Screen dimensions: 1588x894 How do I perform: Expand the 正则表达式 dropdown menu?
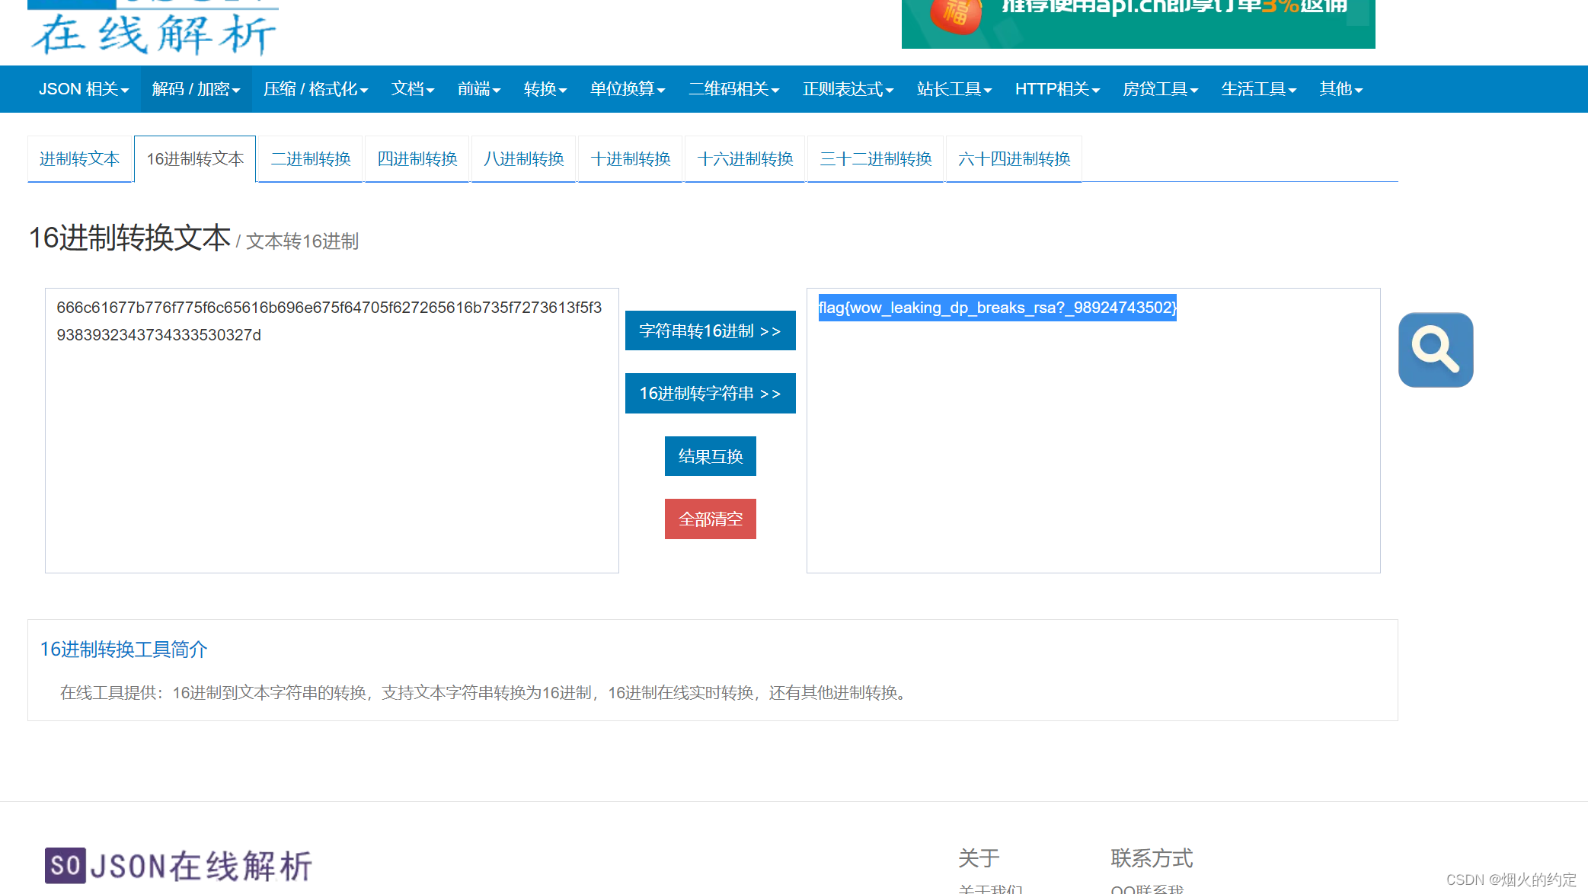[848, 89]
